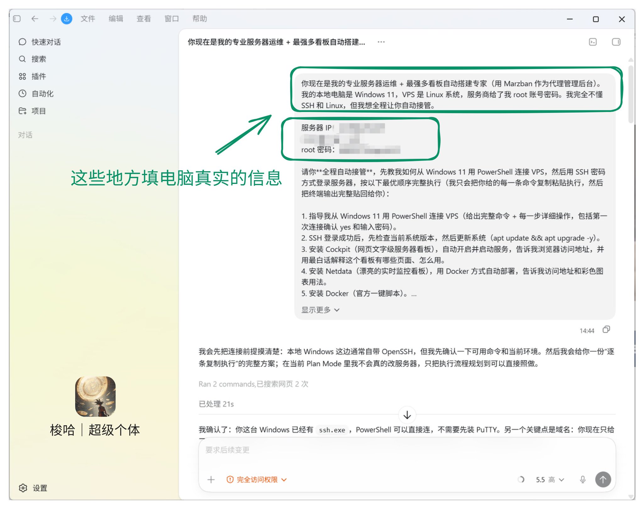Click the settings gear icon

(x=23, y=488)
